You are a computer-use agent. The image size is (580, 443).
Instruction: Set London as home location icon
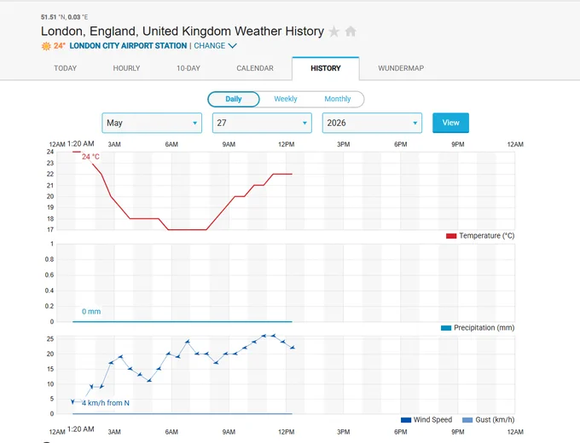351,32
